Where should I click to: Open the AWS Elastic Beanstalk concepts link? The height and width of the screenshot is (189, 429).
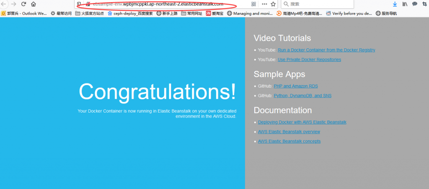289,141
